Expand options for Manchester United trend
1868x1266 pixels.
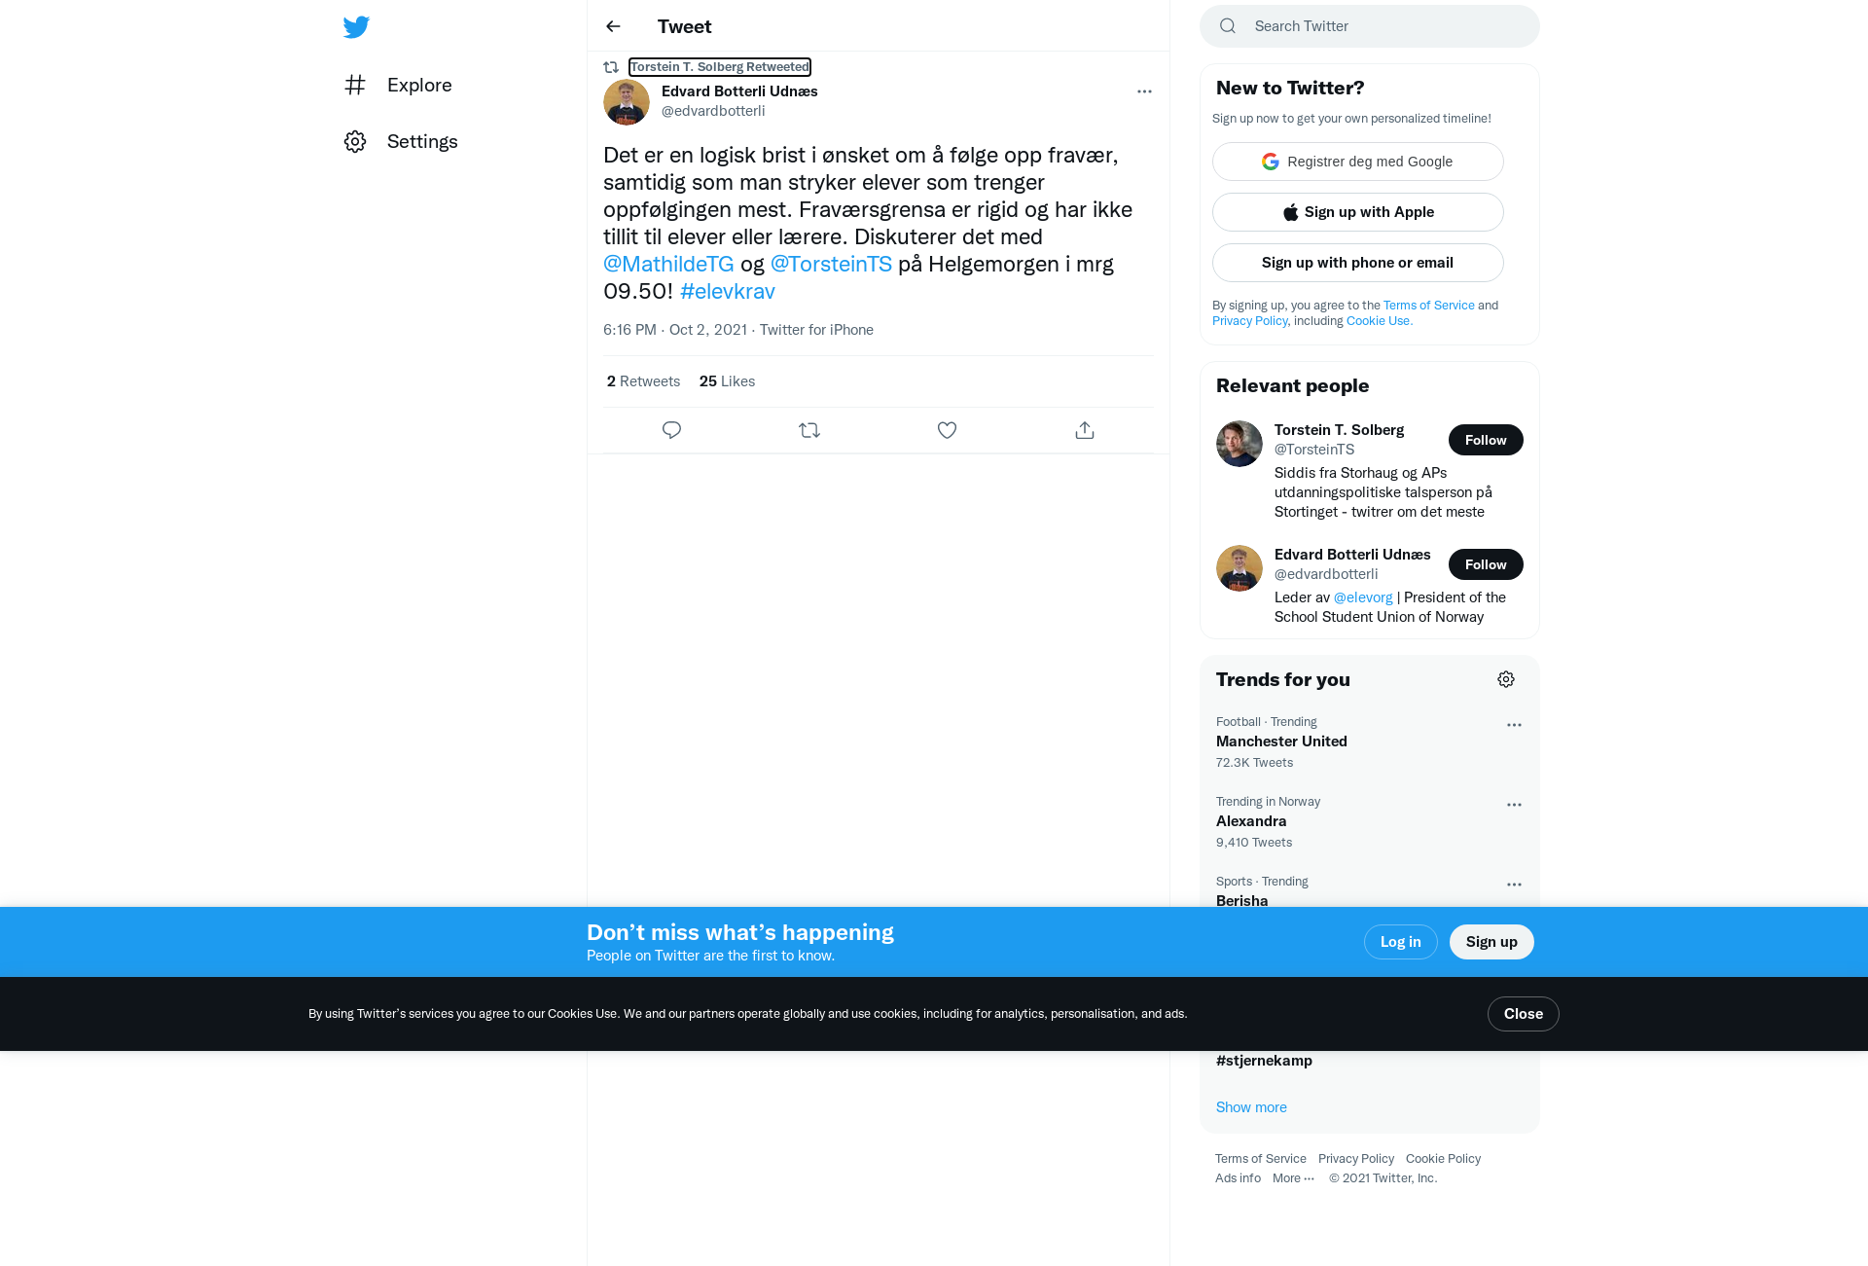1514,725
